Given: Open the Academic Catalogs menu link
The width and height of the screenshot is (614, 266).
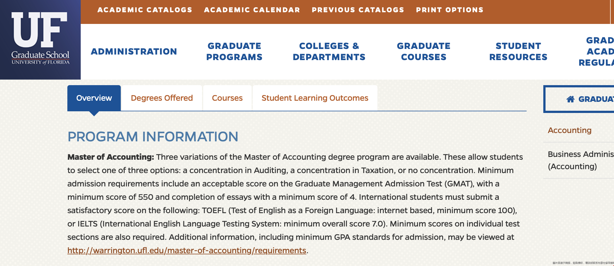Looking at the screenshot, I should (145, 10).
